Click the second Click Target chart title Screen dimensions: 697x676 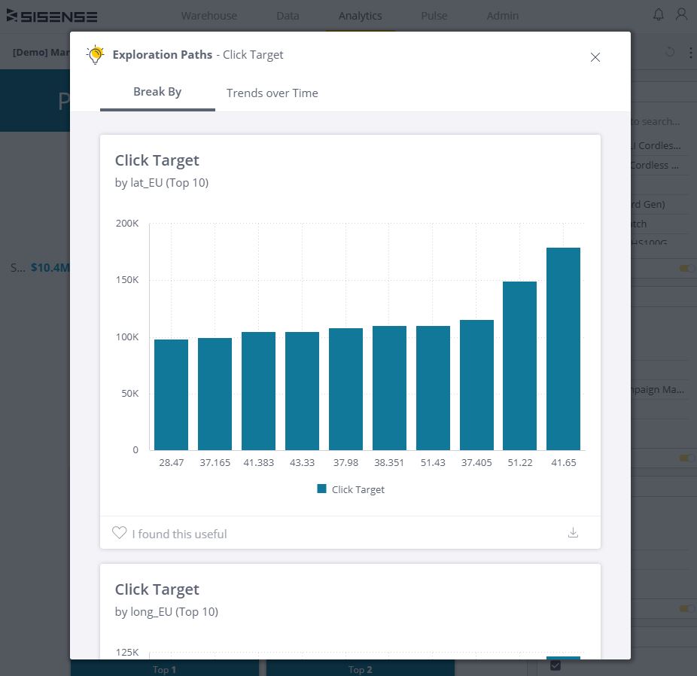click(157, 589)
